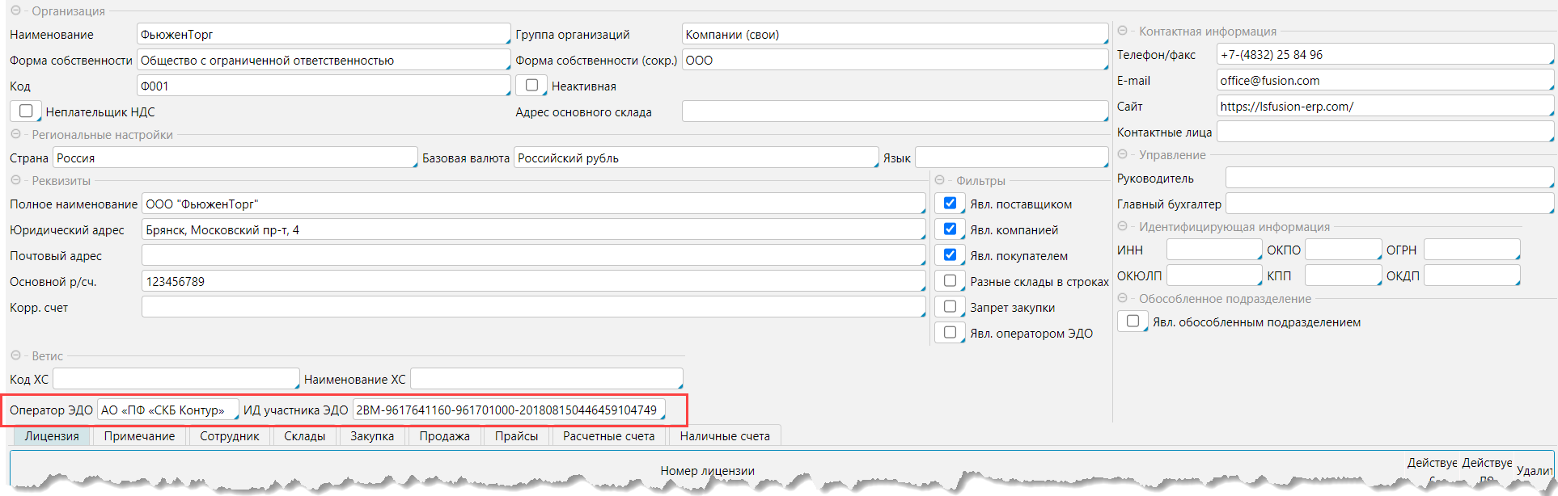The width and height of the screenshot is (1558, 496).
Task: Collapse the Региональные настройки section
Action: tap(15, 135)
